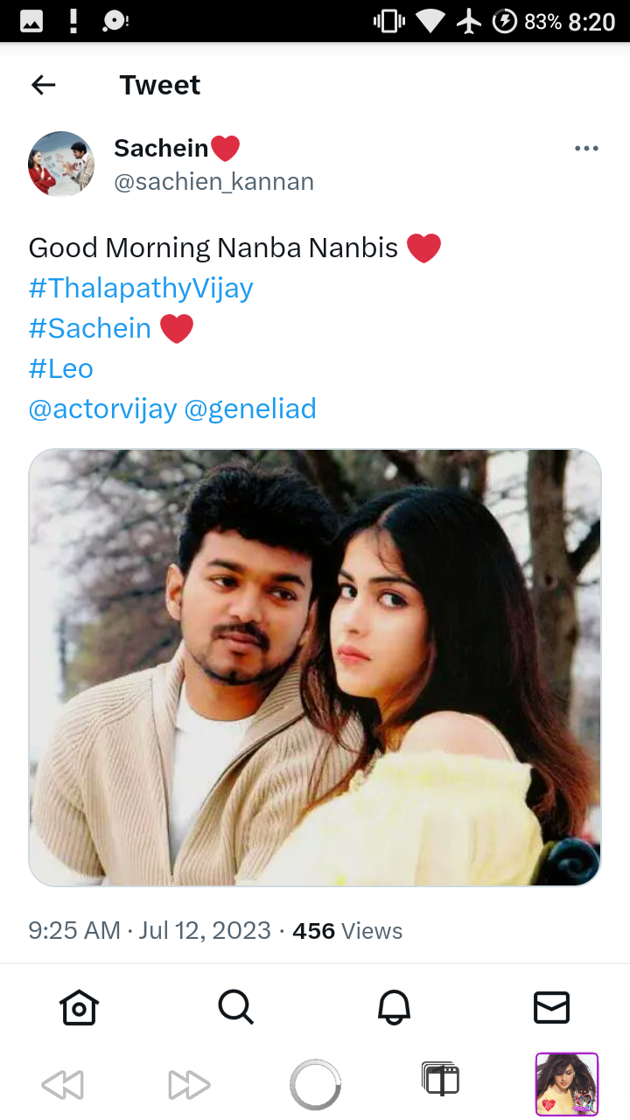Tap the 456 Views count

(347, 930)
